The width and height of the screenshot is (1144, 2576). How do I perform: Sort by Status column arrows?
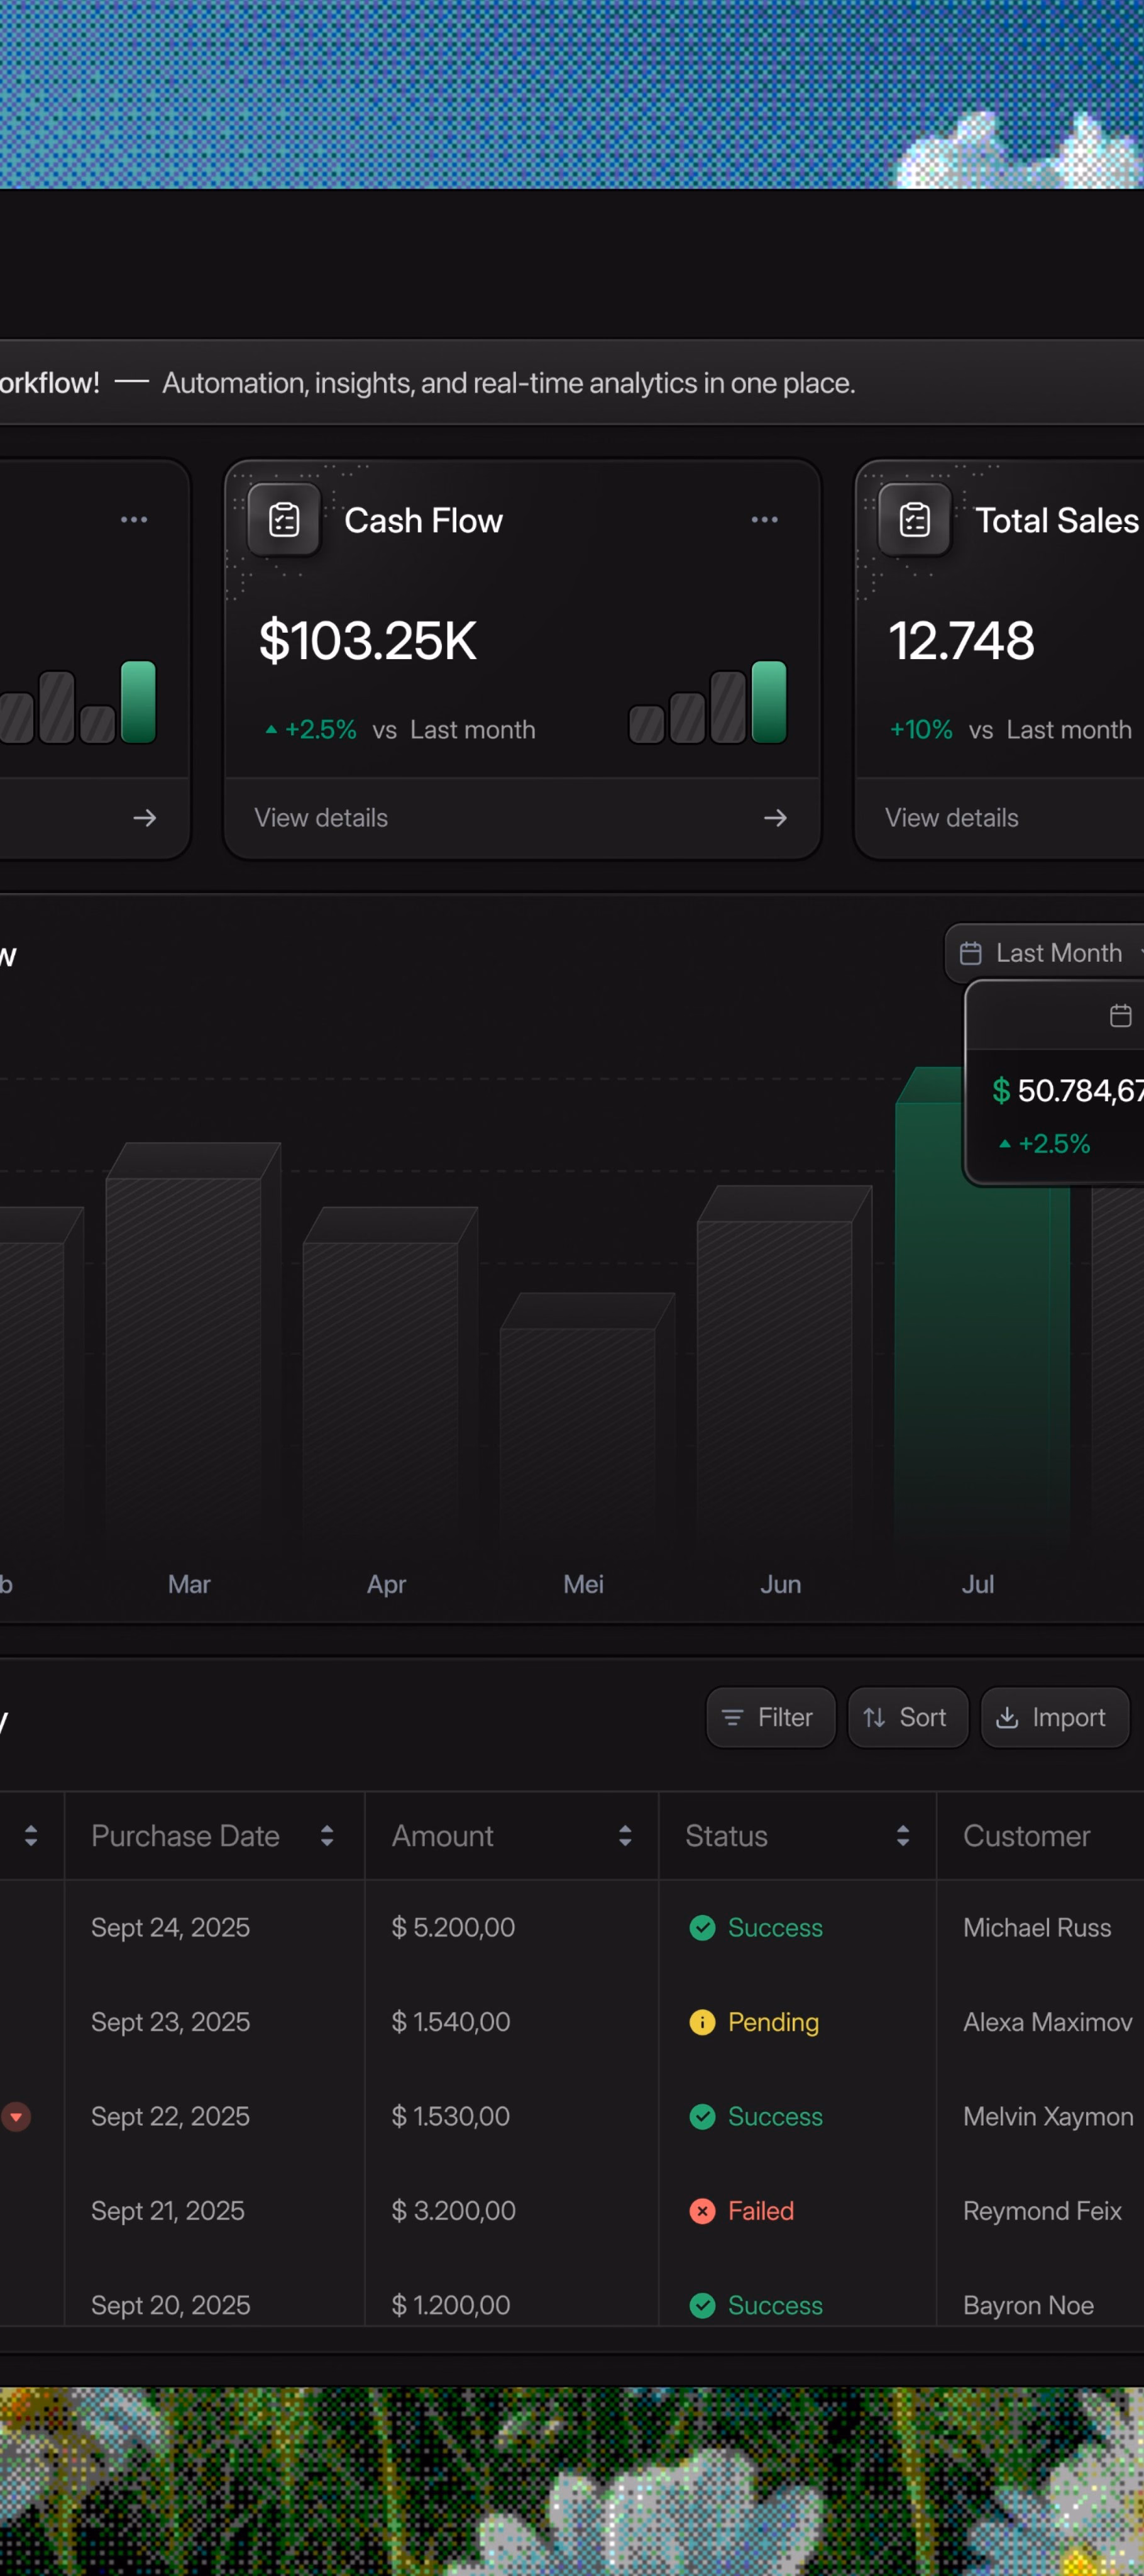[903, 1835]
